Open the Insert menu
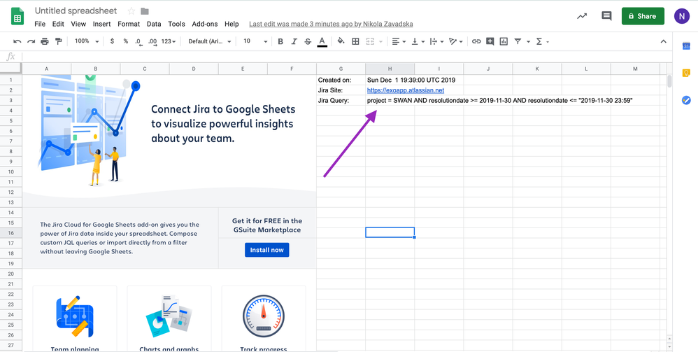Viewport: 698px width, 352px height. click(102, 24)
